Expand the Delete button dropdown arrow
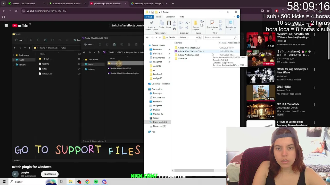The image size is (330, 185). [189, 23]
